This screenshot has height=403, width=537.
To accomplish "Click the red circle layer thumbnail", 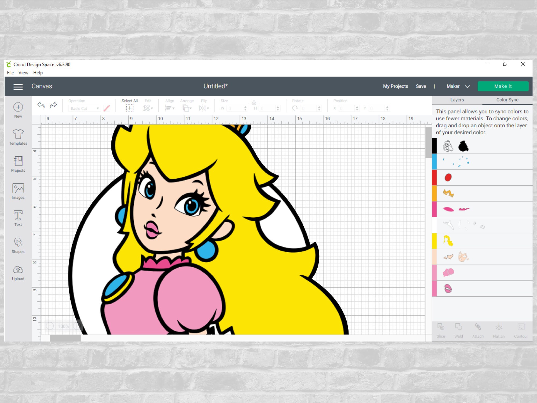I will point(448,178).
